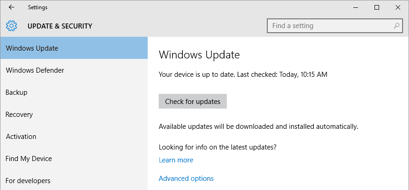The width and height of the screenshot is (409, 190).
Task: Click the Update & Security gear icon
Action: (12, 26)
